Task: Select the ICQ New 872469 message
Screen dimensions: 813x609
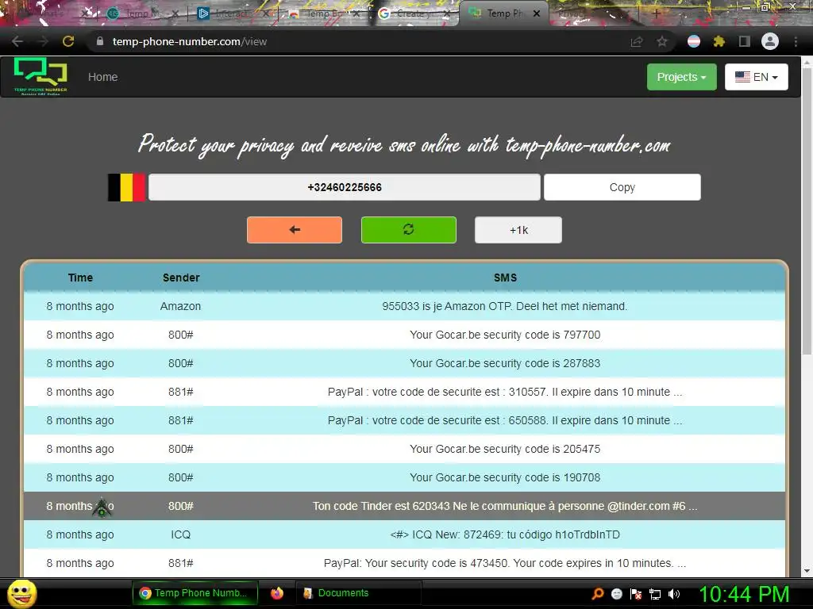Action: tap(404, 534)
